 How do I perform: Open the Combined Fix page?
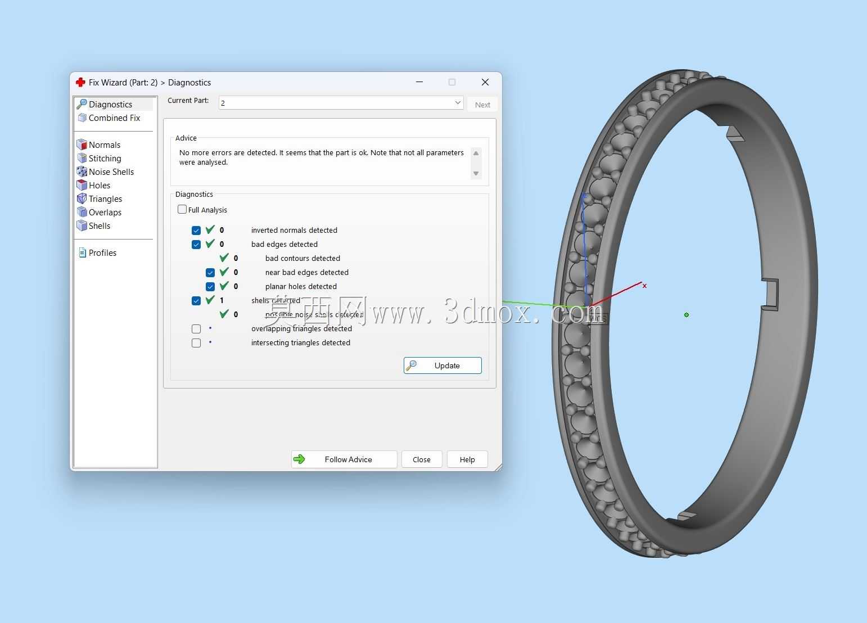[x=114, y=118]
